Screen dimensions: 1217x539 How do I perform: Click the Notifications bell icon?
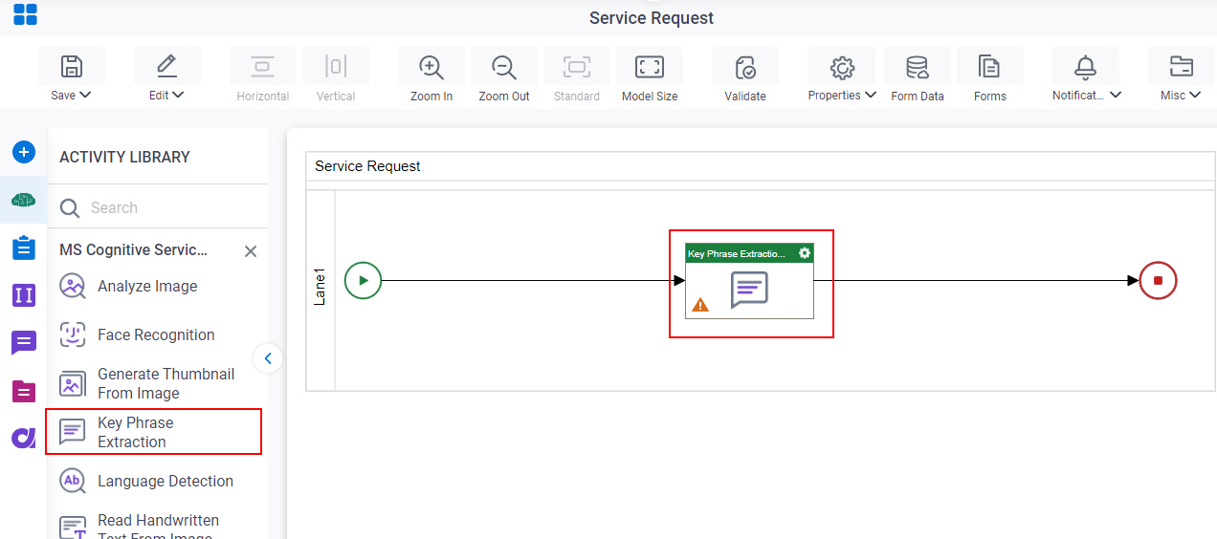(1086, 66)
